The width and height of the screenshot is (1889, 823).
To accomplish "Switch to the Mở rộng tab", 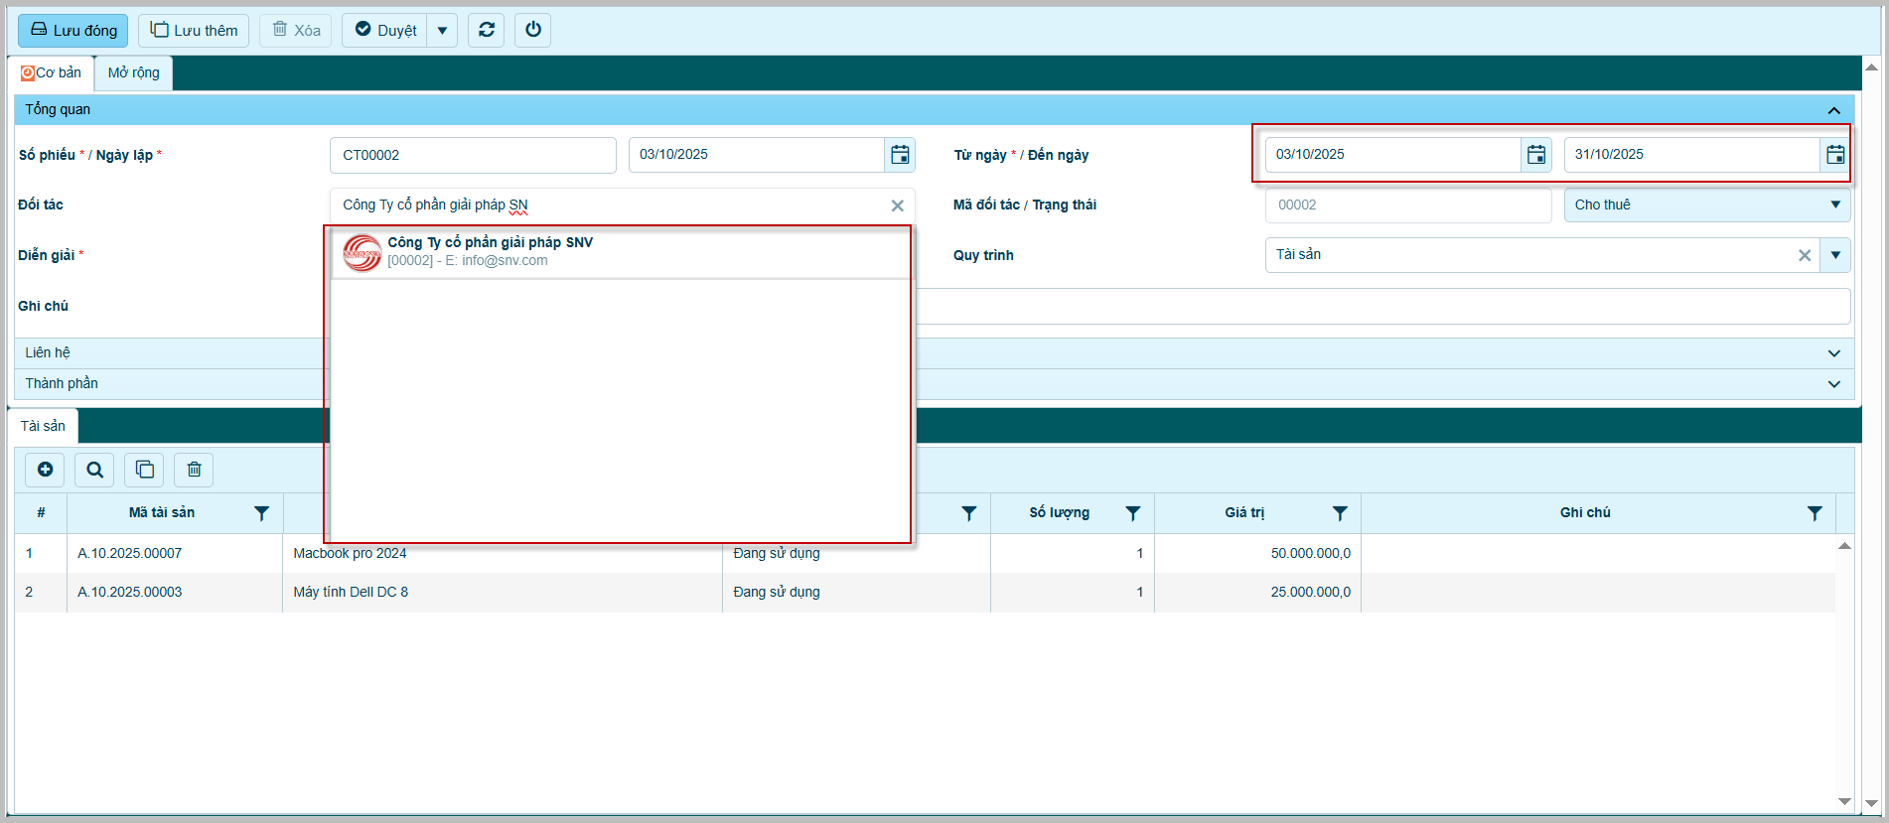I will [133, 72].
